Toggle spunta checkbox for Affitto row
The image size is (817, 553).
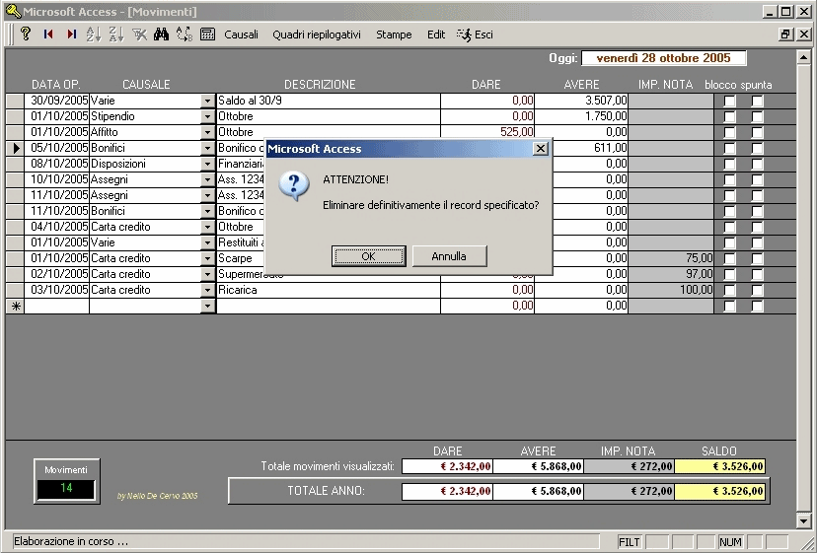(x=757, y=132)
